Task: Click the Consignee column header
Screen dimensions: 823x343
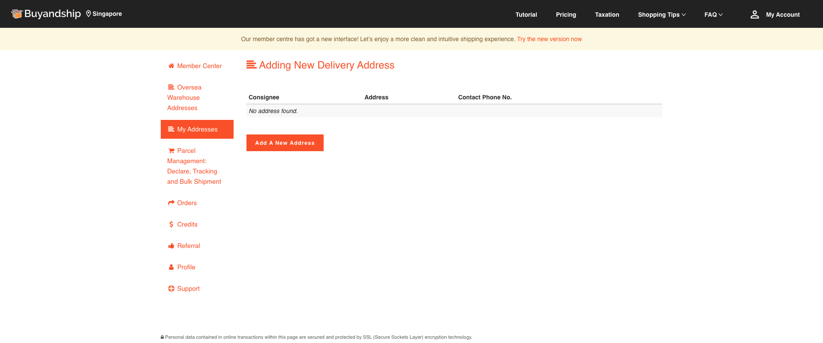Action: tap(264, 97)
